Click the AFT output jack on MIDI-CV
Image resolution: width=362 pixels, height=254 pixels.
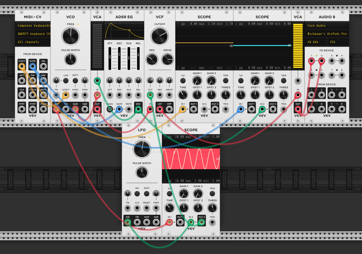point(22,81)
